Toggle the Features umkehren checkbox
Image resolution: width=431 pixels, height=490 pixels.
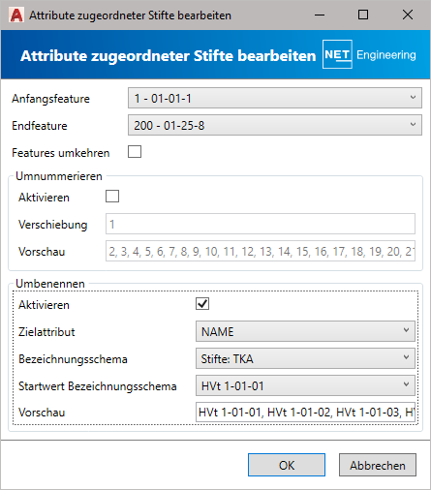coord(135,152)
